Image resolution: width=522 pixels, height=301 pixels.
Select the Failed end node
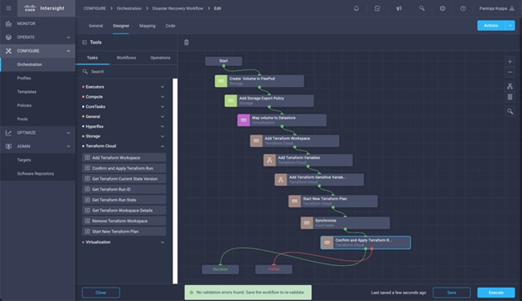click(x=274, y=269)
